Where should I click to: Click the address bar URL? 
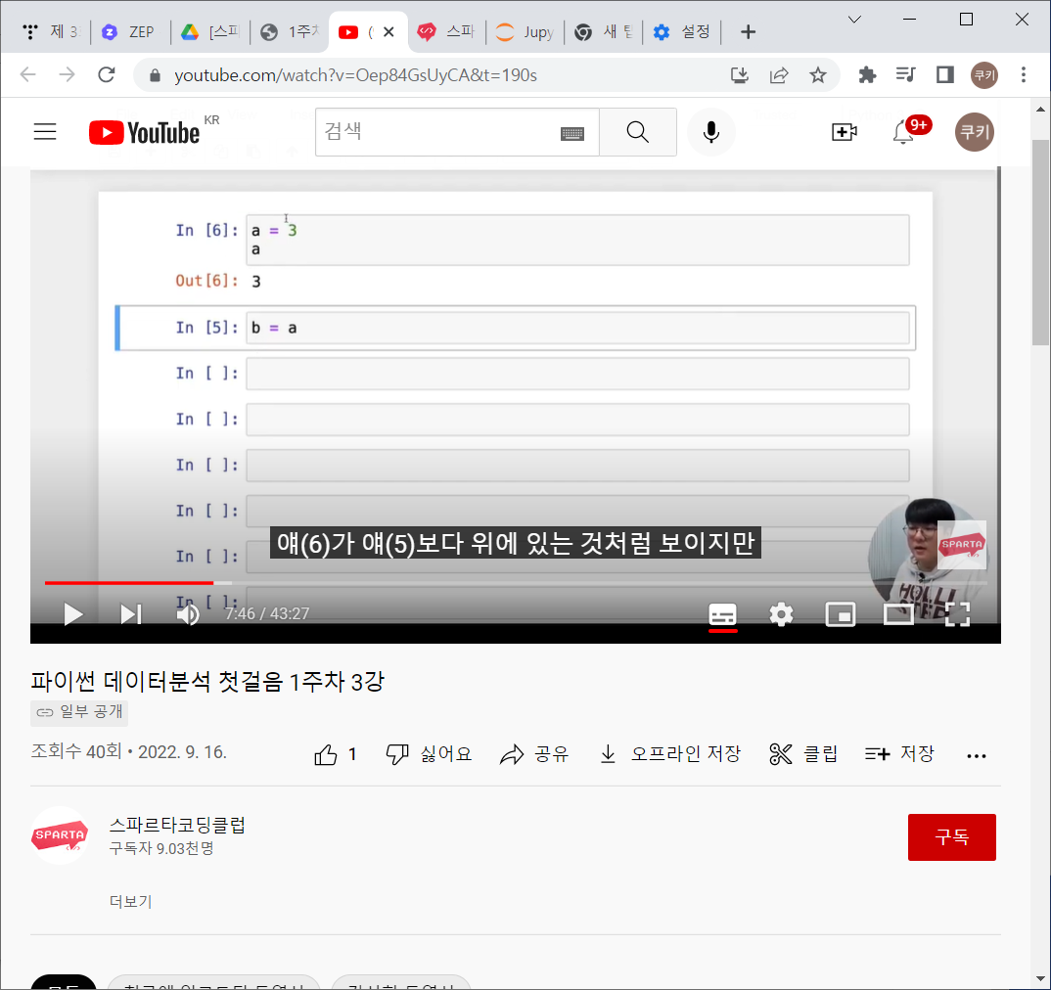pyautogui.click(x=356, y=75)
